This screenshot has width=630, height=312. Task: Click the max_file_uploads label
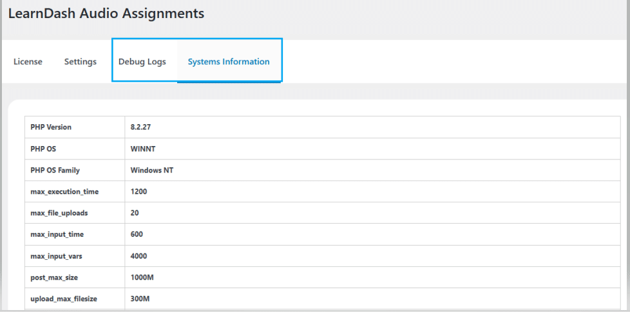pos(59,213)
